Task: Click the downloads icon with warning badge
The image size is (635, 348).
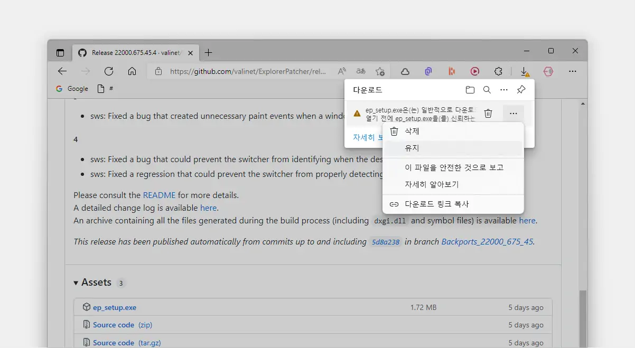Action: 524,71
